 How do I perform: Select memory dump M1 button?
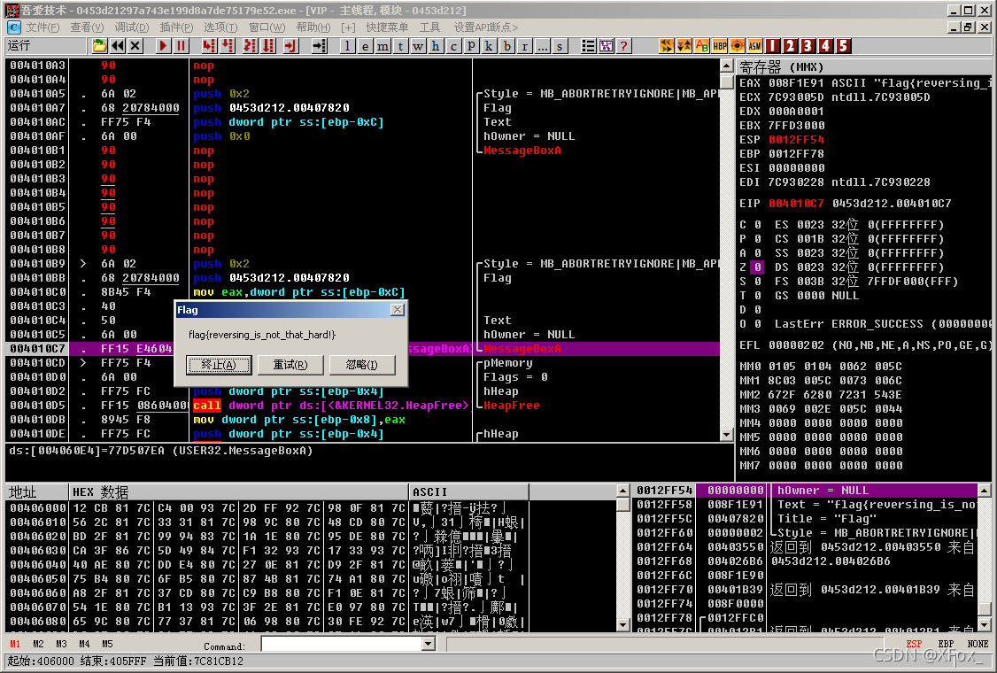(x=15, y=644)
